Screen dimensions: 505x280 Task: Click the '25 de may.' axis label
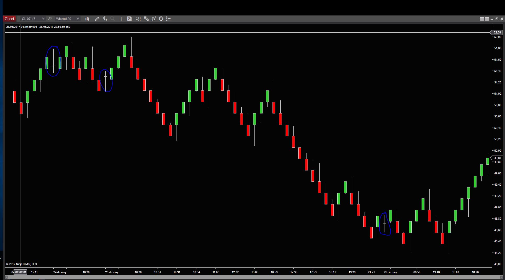pos(112,272)
